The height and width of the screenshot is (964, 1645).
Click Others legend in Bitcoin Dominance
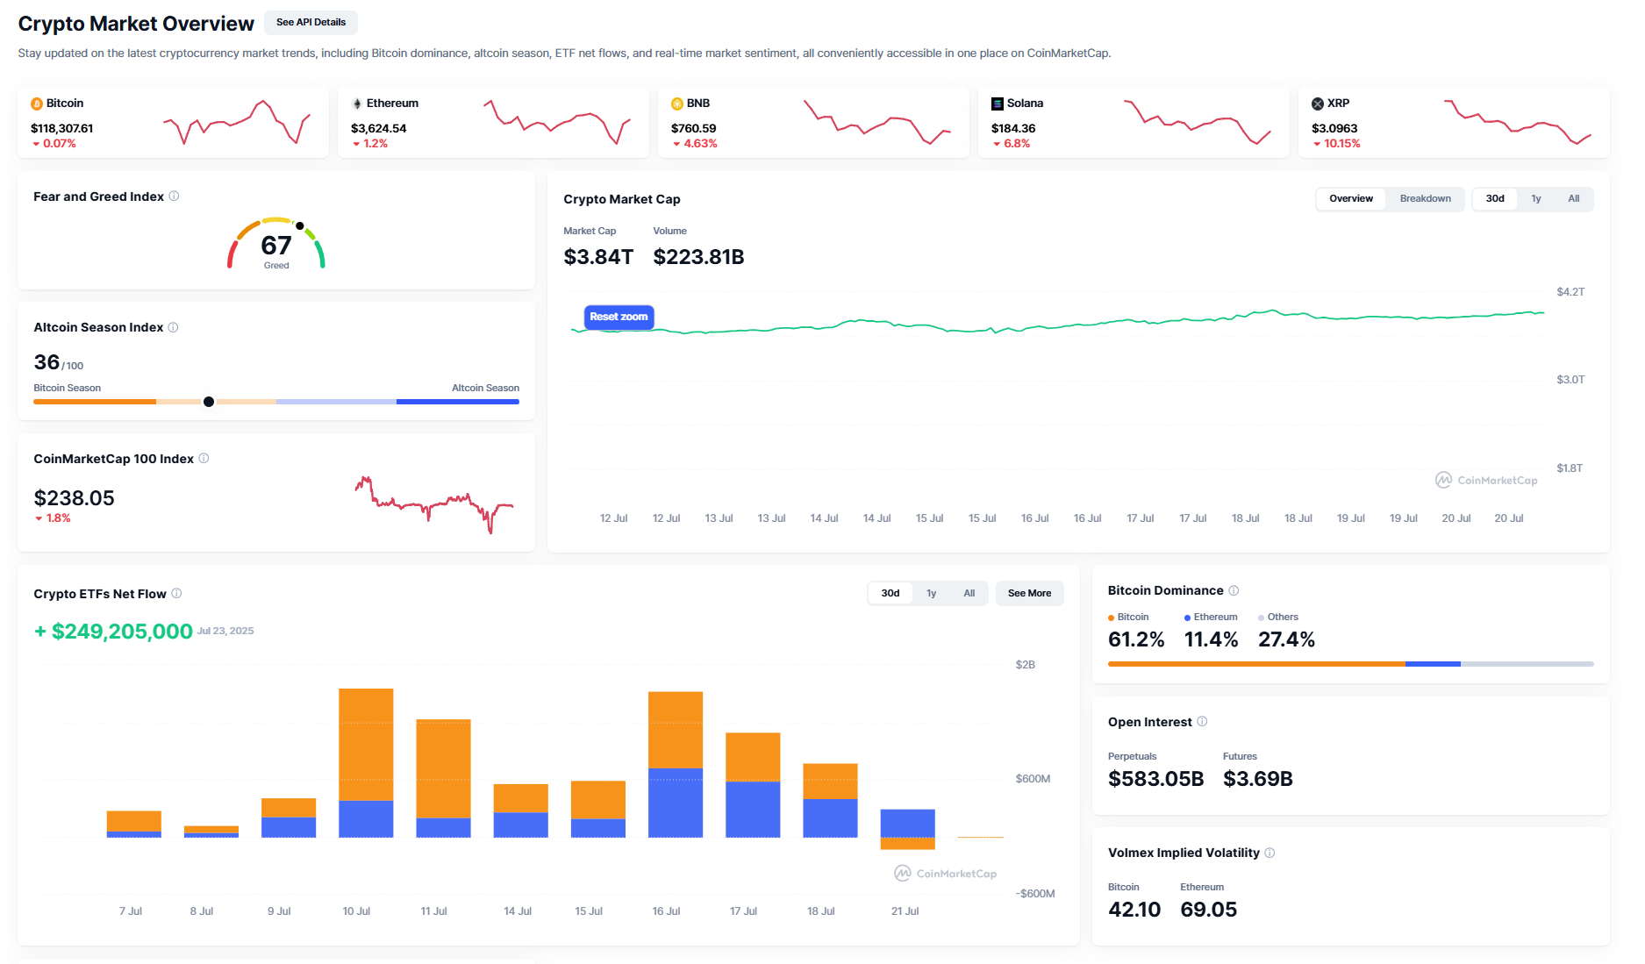[x=1278, y=617]
